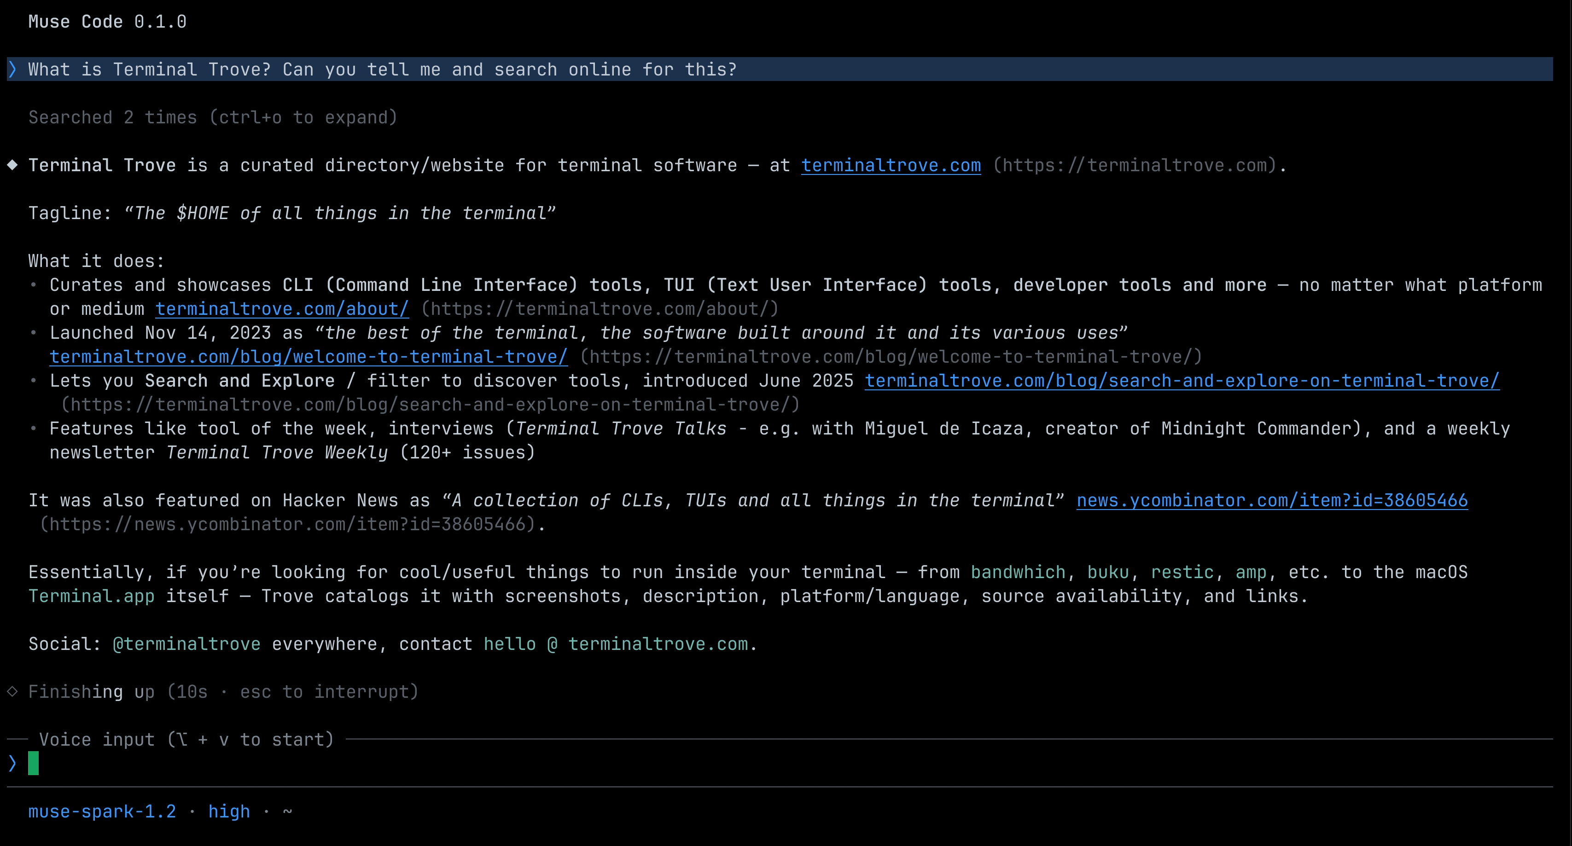Click the 'Search and Explore' bold text

240,381
